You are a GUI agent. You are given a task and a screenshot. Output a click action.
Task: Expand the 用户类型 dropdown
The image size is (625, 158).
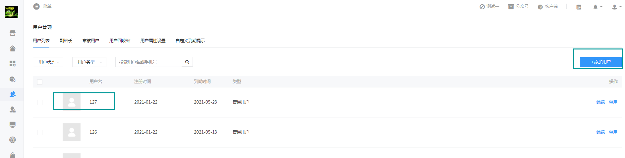click(89, 62)
